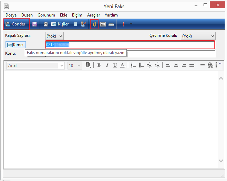The width and height of the screenshot is (227, 181).
Task: Attach a file using the paperclip icon
Action: pos(94,24)
